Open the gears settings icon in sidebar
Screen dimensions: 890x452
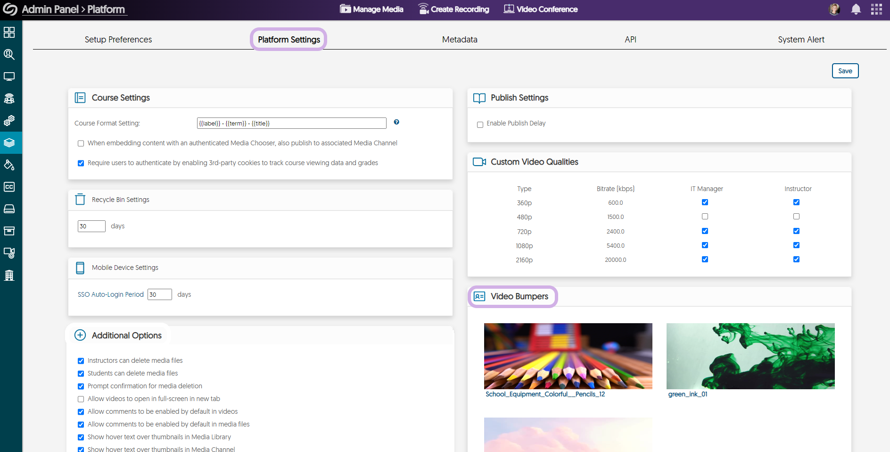(9, 121)
